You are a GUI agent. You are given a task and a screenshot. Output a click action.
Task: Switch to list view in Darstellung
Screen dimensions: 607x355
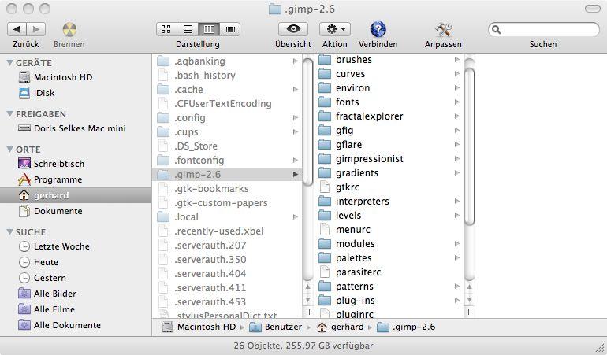[x=188, y=29]
